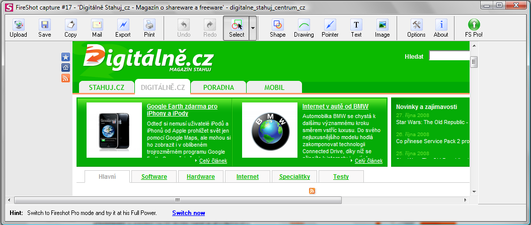
Task: Open the MOBIL tab
Action: pyautogui.click(x=274, y=87)
